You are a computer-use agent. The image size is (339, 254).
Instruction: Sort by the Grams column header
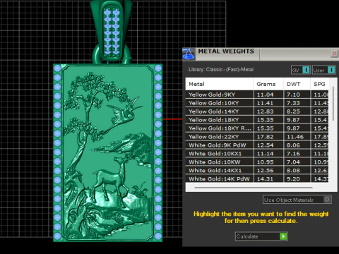pyautogui.click(x=268, y=84)
